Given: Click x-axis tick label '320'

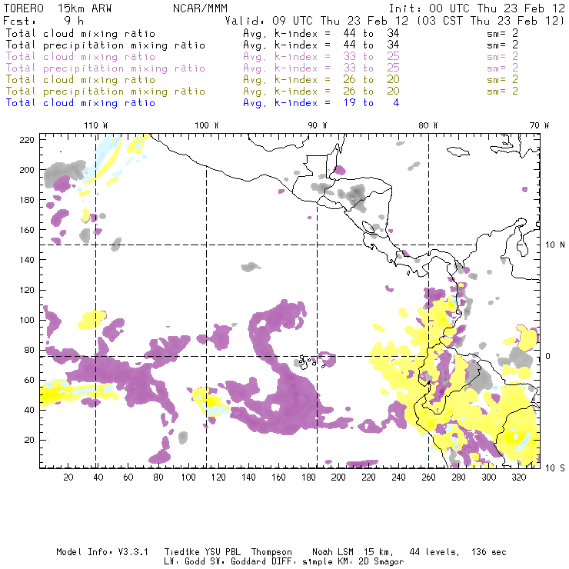Looking at the screenshot, I should coord(519,477).
